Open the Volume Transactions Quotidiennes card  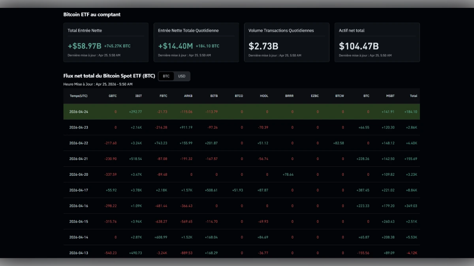coord(286,42)
